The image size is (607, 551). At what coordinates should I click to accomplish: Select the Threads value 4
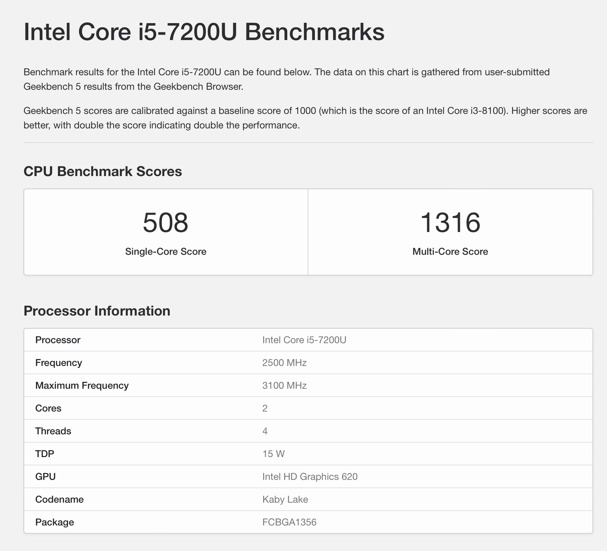point(265,431)
